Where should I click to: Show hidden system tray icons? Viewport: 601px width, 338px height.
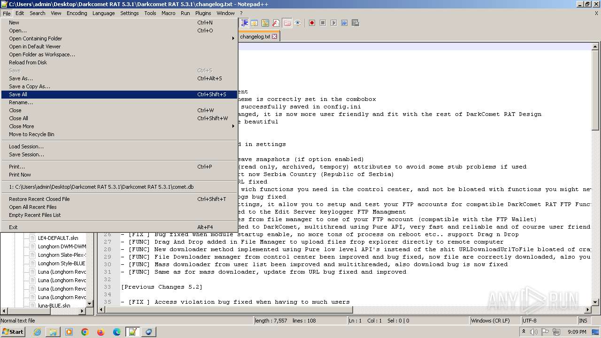524,332
